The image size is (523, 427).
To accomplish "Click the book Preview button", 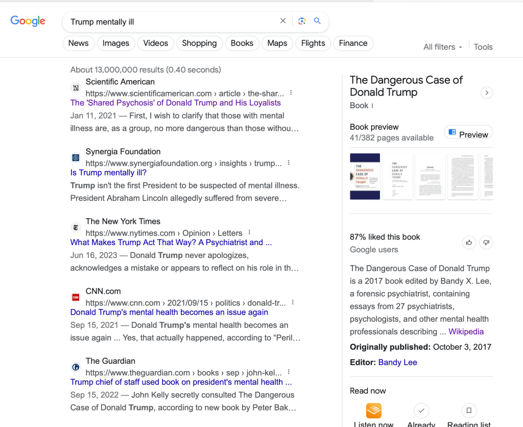I will [468, 134].
